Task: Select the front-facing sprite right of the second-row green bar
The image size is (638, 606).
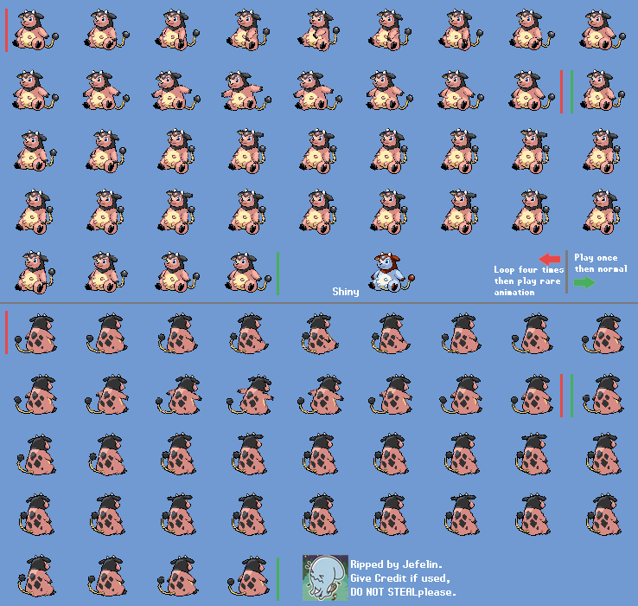Action: tap(603, 91)
